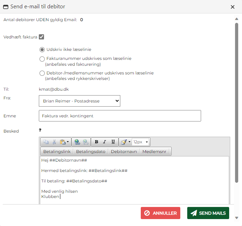Insert the Debitornavn merge field

coord(123,152)
